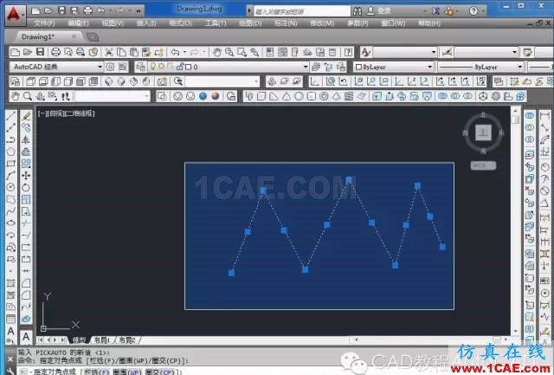The width and height of the screenshot is (554, 375).
Task: Open the 视图(V) menu
Action: coord(113,23)
